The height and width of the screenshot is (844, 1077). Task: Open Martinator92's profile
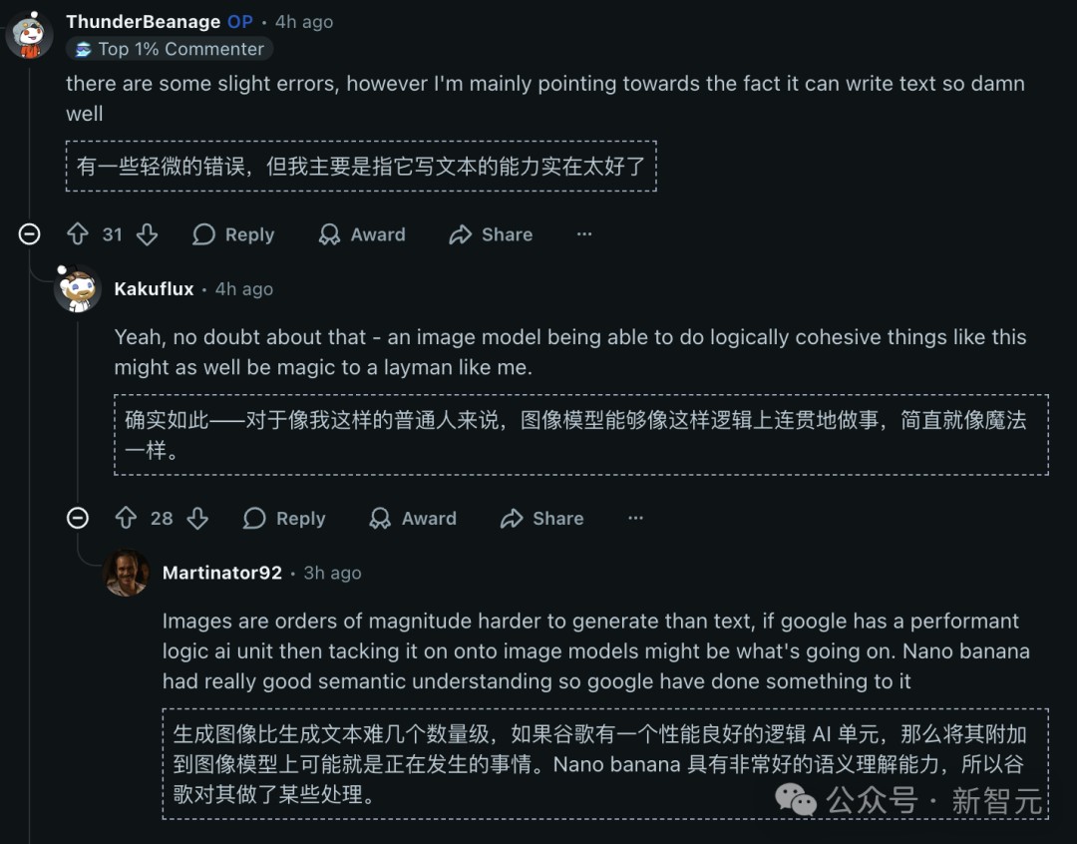point(222,573)
